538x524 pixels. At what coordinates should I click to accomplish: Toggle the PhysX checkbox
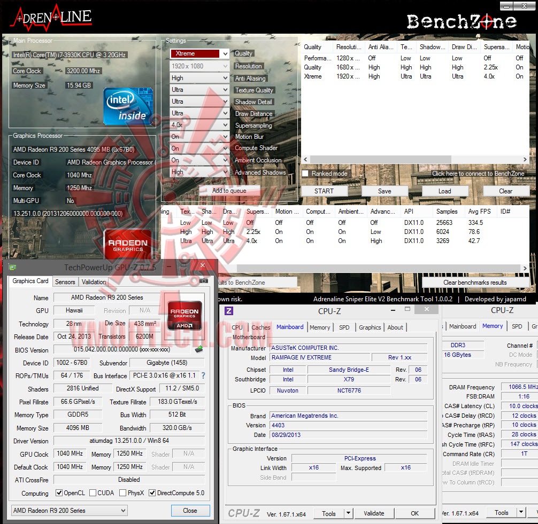tap(123, 493)
